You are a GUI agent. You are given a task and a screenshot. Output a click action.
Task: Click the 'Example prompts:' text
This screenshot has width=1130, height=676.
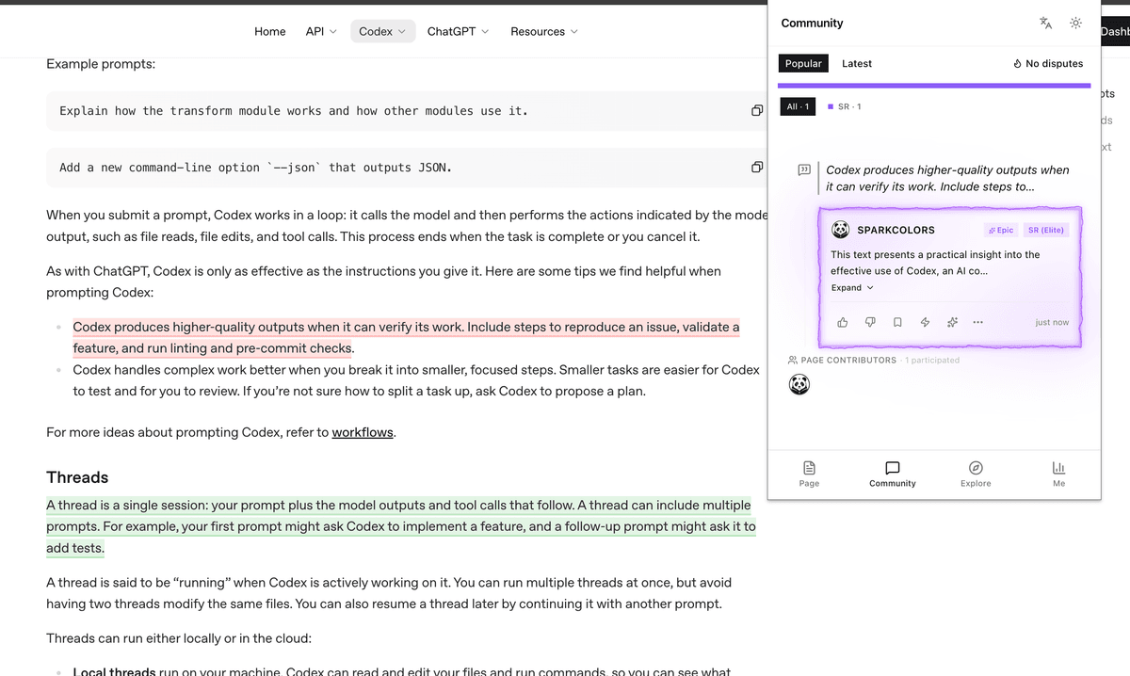[x=101, y=64]
